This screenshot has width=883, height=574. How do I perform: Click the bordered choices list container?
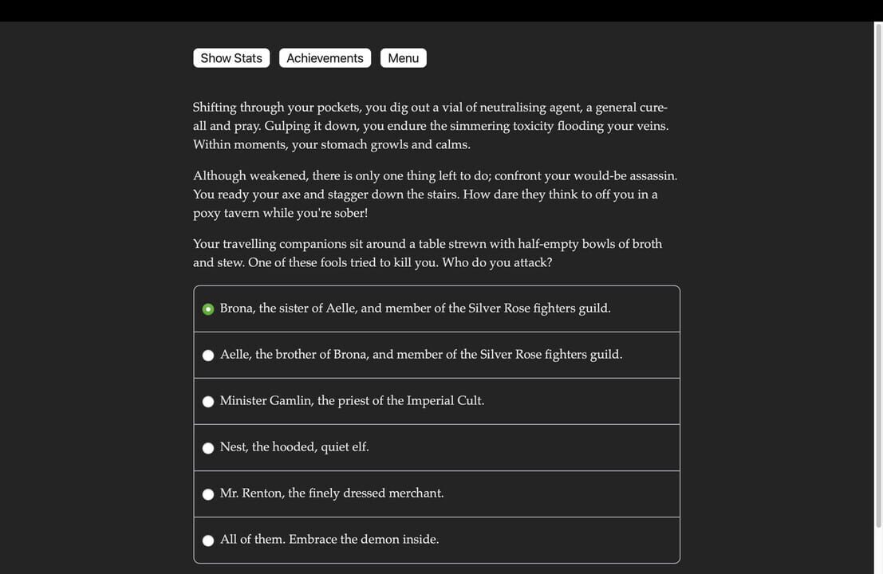coord(436,424)
